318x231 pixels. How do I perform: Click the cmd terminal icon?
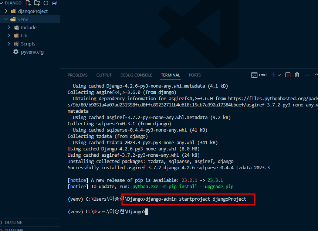pyautogui.click(x=254, y=75)
